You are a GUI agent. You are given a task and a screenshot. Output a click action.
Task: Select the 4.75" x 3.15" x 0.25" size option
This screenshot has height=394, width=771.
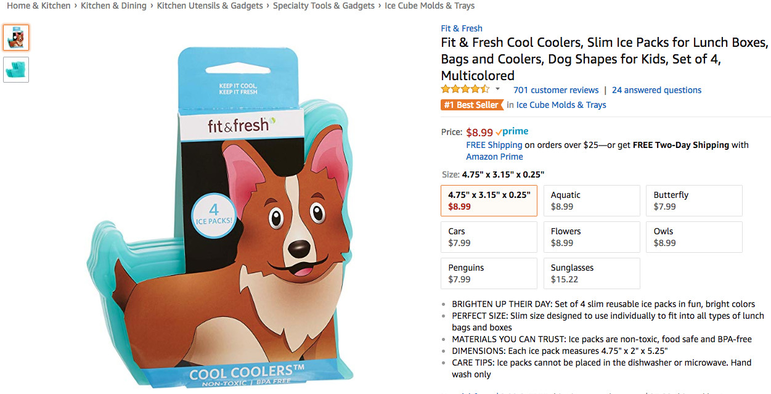click(x=489, y=200)
